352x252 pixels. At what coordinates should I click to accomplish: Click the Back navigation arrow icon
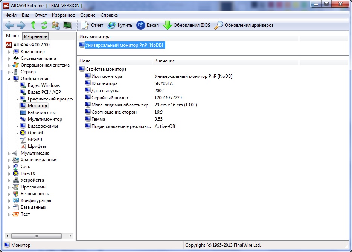coord(9,25)
